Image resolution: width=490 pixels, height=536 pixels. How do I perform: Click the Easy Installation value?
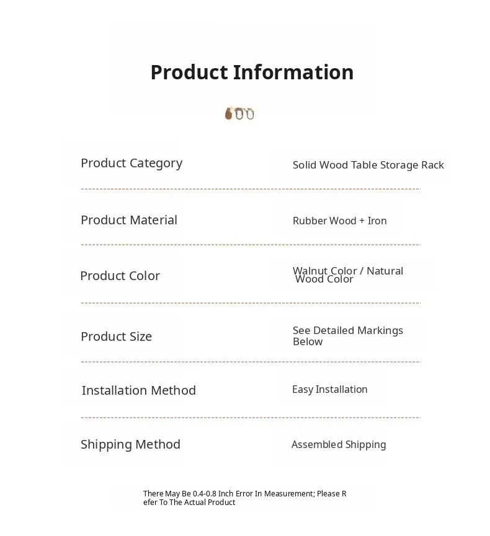pyautogui.click(x=330, y=389)
